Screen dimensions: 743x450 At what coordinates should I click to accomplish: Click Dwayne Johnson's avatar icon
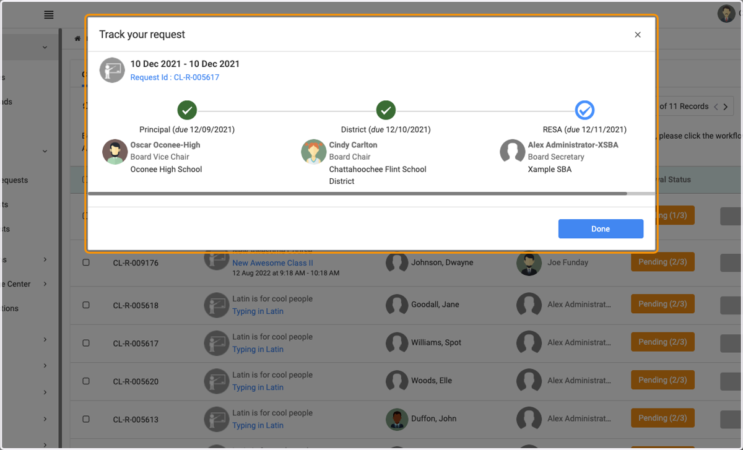click(x=397, y=262)
